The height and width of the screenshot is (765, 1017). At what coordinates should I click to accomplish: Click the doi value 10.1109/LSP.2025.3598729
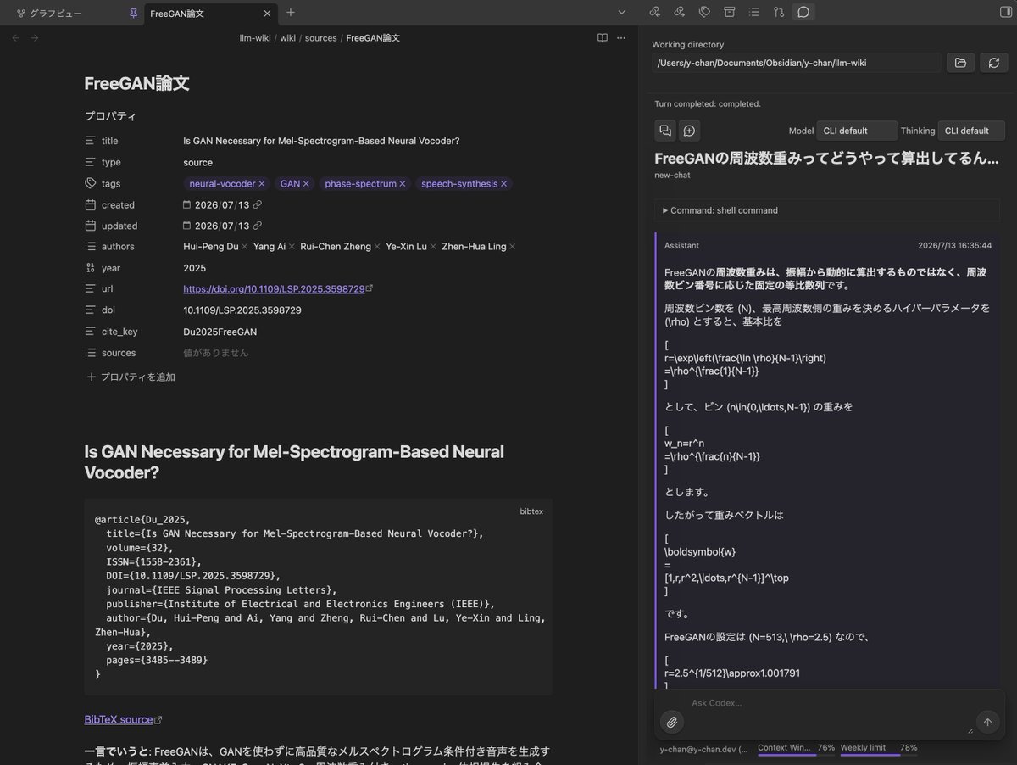point(242,310)
